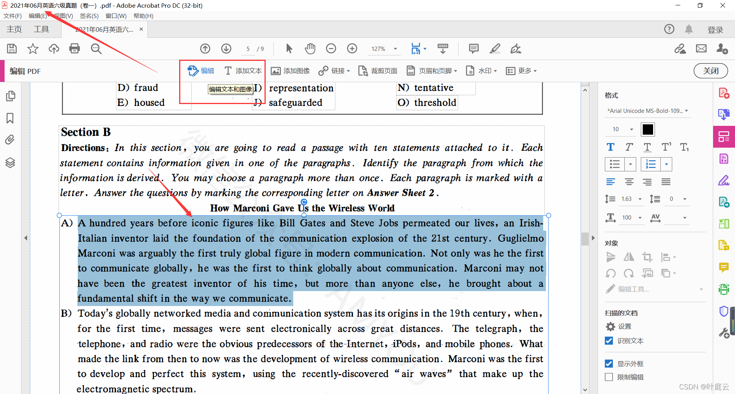Select the hand pan tool

310,49
